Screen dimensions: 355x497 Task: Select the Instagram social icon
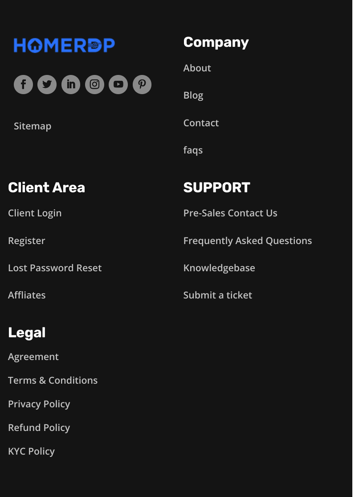[x=94, y=84]
